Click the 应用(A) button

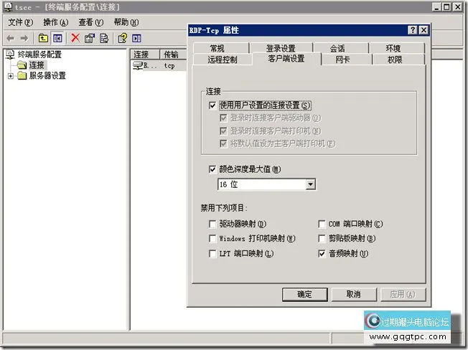coord(403,295)
